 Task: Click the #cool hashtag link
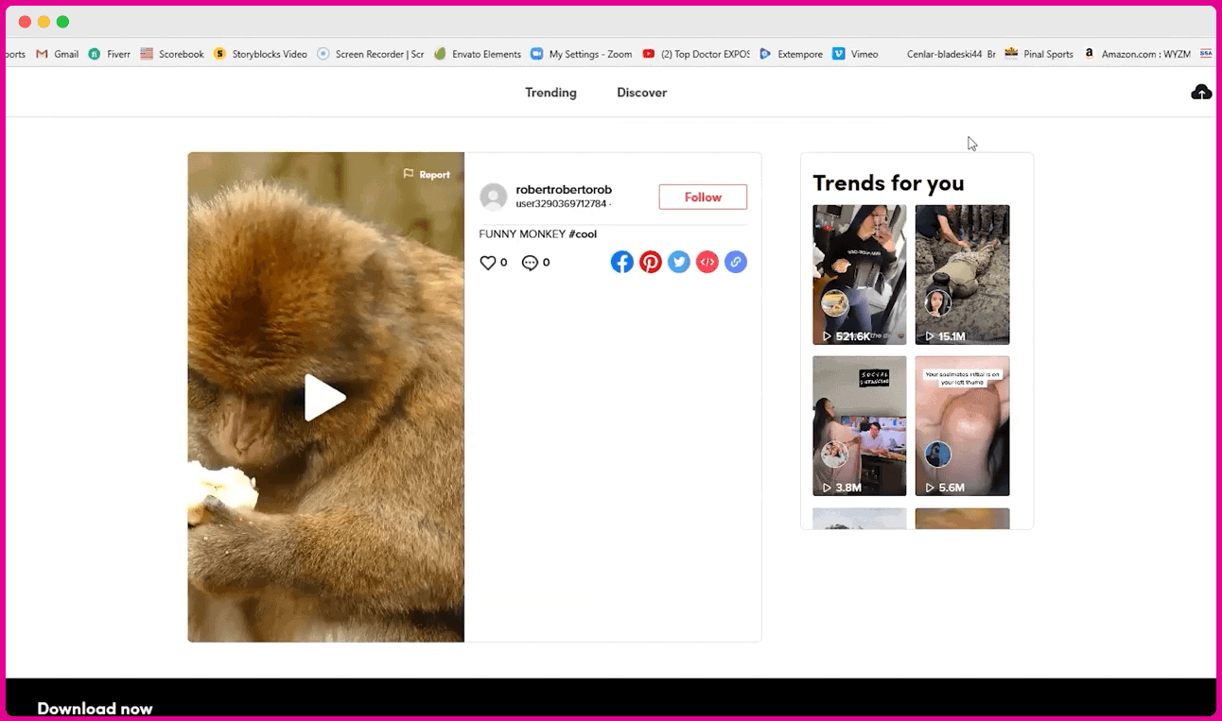tap(583, 234)
